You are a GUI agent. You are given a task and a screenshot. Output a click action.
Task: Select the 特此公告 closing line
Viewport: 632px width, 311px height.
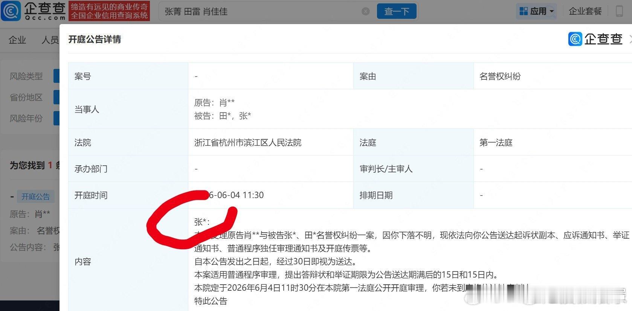click(211, 301)
